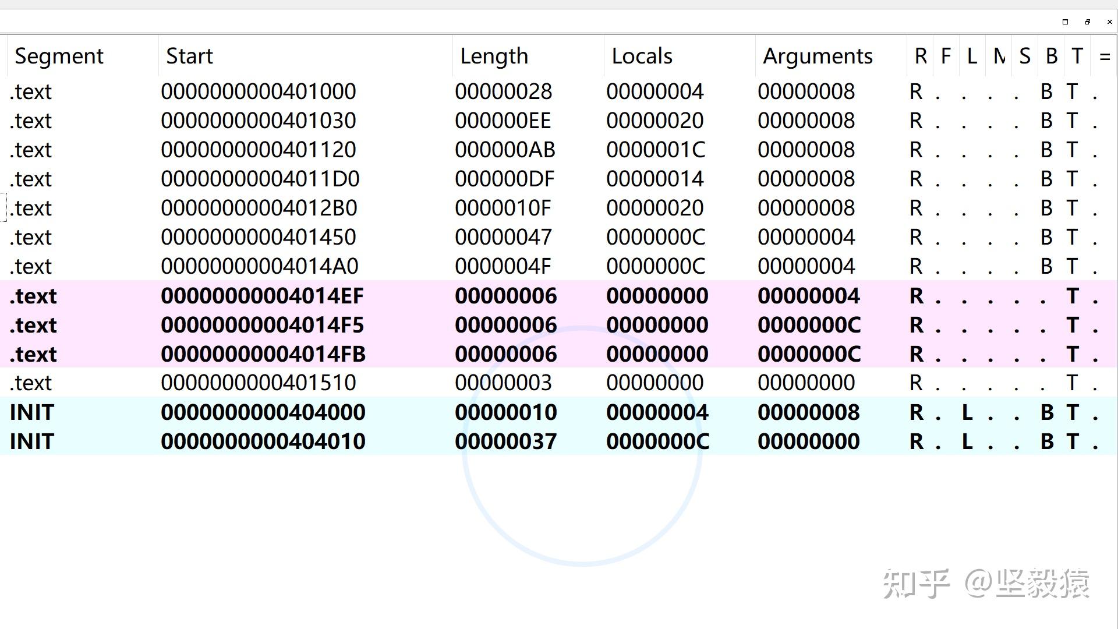
Task: Click the maximize window icon
Action: [1065, 22]
